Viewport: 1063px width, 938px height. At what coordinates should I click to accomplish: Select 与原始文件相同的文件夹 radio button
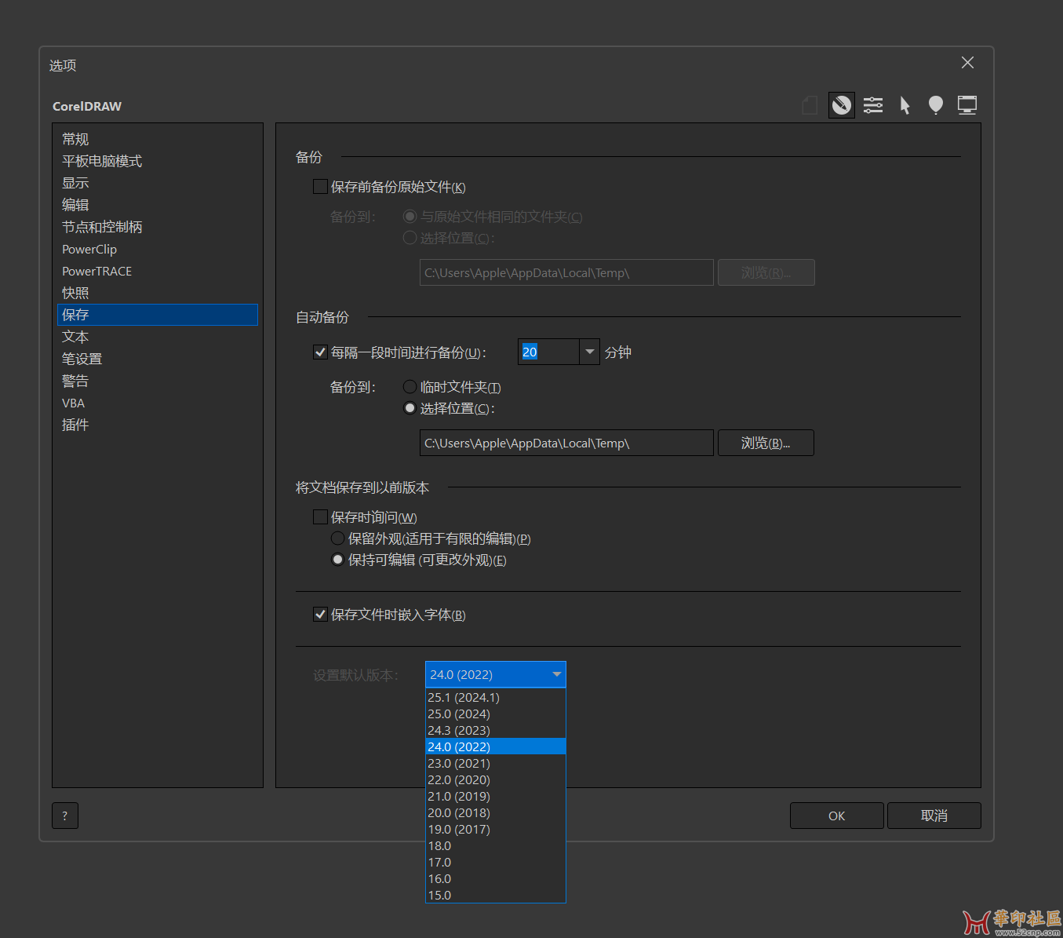[x=410, y=217]
